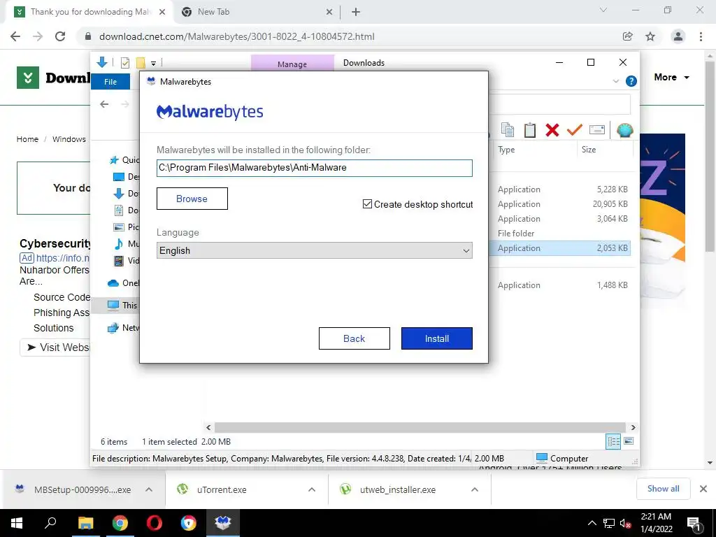Close the Chrome downloads bar
Screen dimensions: 716x537
click(703, 489)
